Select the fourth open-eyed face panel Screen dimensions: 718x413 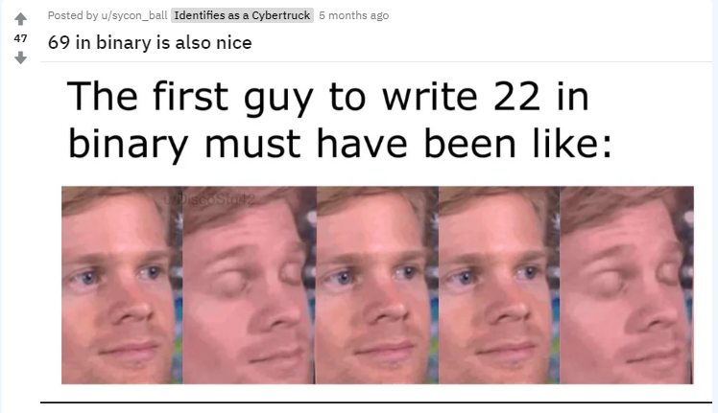499,285
